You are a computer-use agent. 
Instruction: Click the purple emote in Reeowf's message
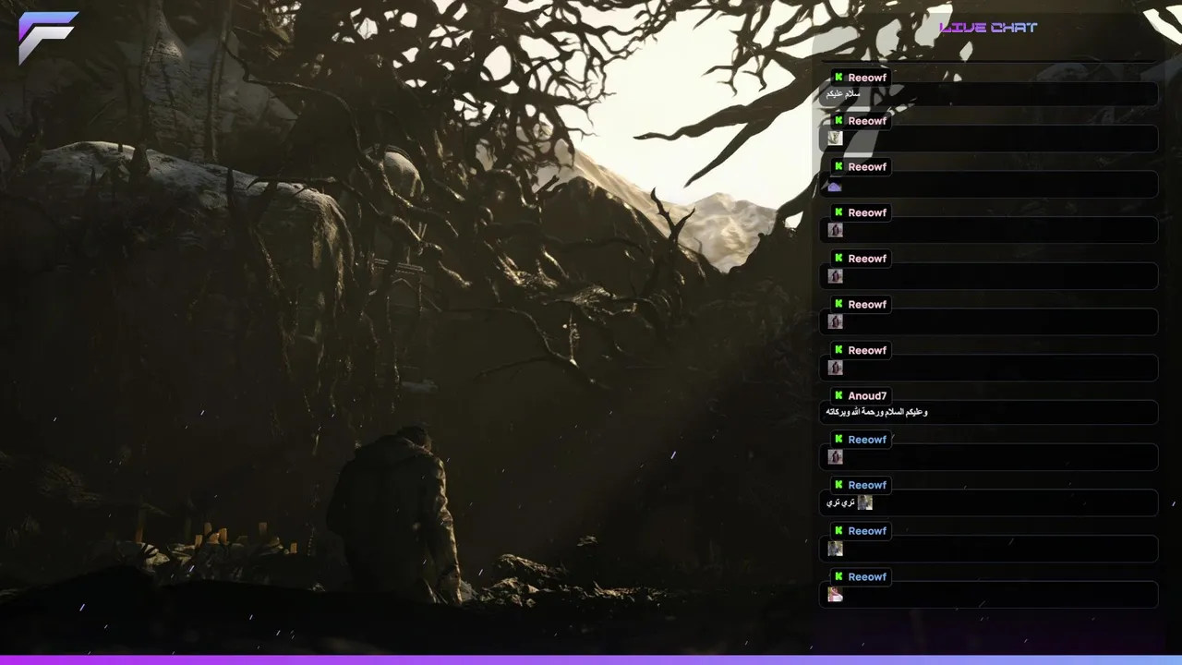pyautogui.click(x=835, y=187)
